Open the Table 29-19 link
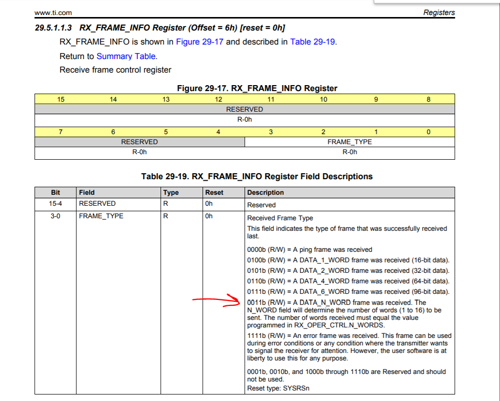 [x=312, y=42]
